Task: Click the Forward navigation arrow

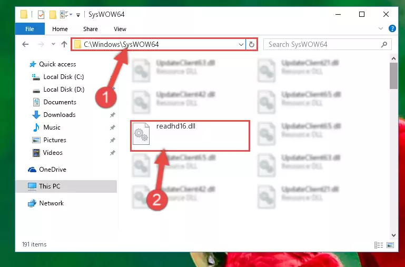Action: [x=41, y=44]
